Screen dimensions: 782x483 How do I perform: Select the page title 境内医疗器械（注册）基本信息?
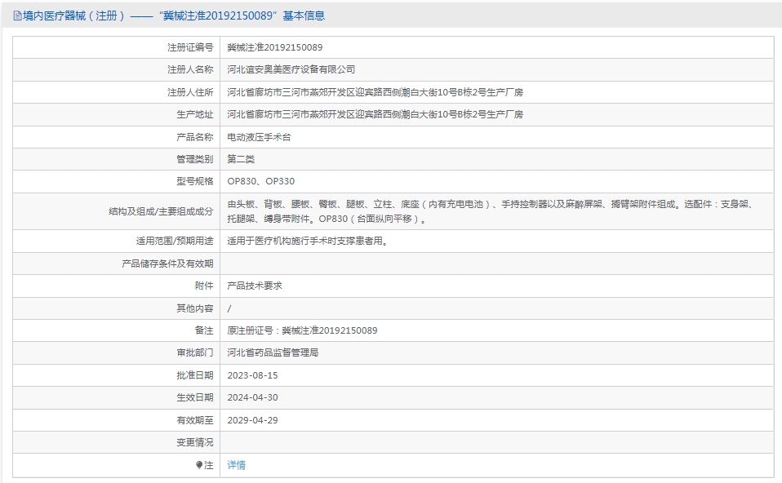coord(174,16)
